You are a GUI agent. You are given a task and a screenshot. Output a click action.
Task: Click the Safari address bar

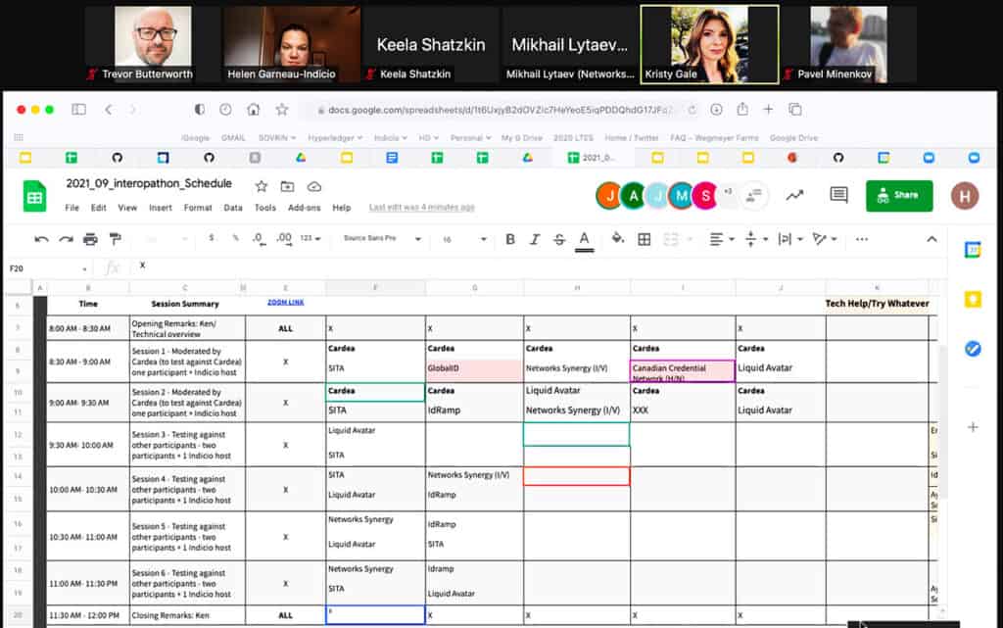click(x=499, y=110)
